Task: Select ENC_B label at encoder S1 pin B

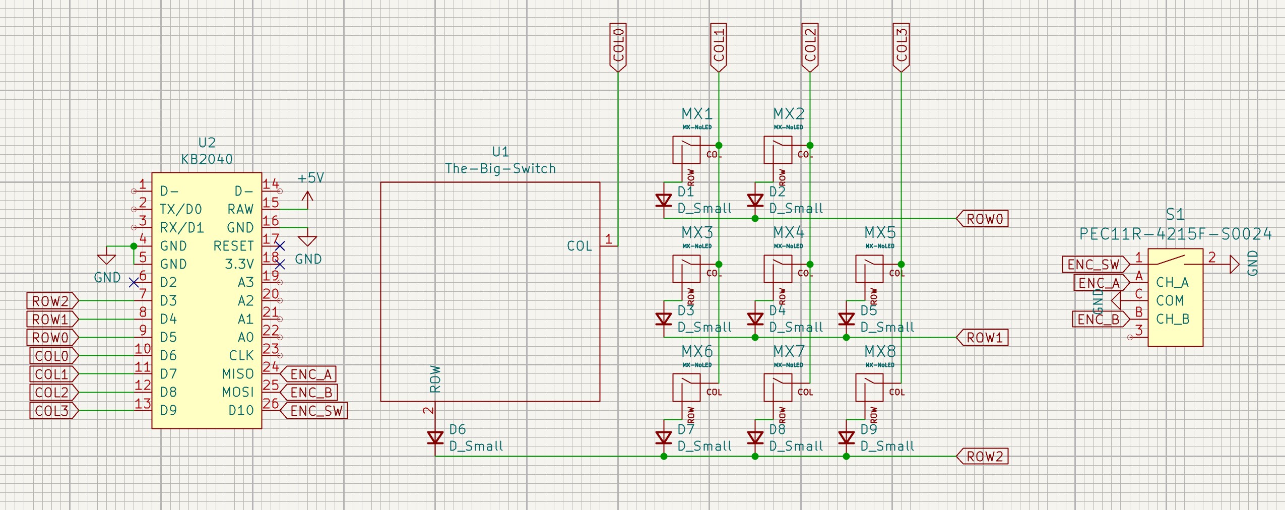Action: pyautogui.click(x=1101, y=320)
